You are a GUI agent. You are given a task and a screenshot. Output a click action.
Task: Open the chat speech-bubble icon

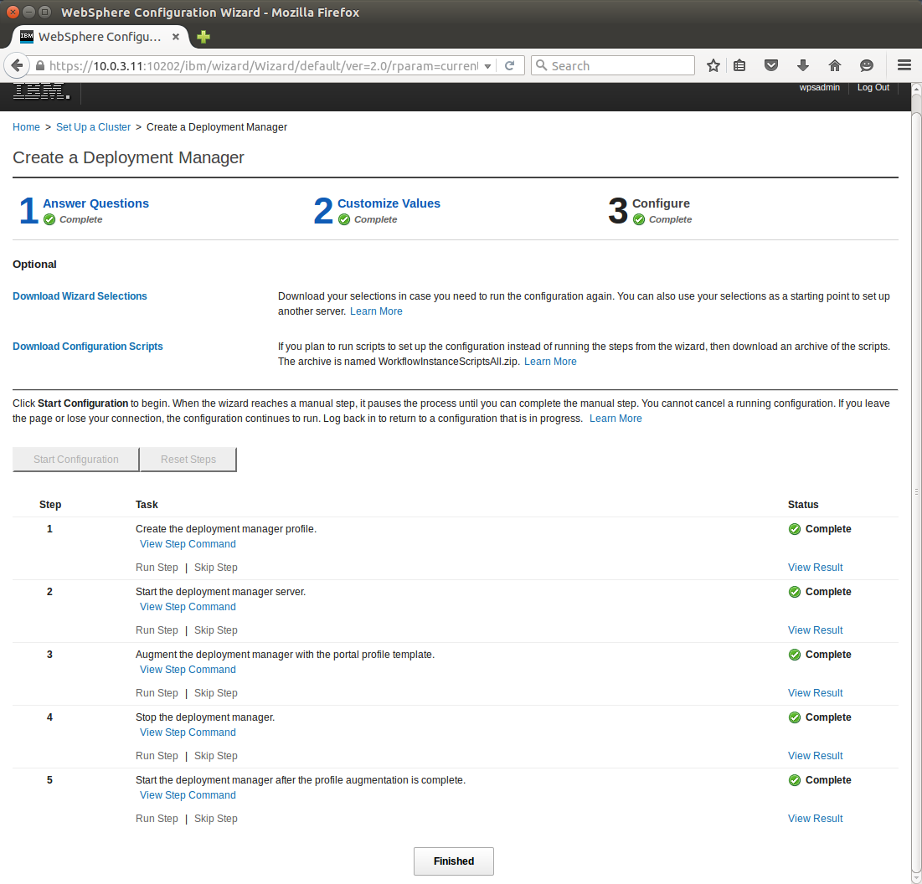tap(866, 66)
